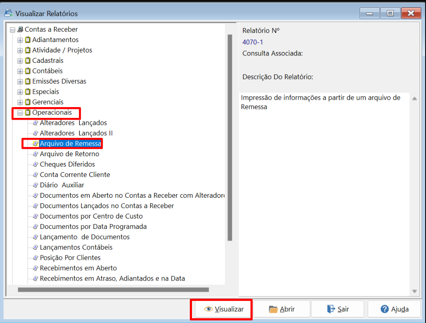The height and width of the screenshot is (323, 426).
Task: Open Ajuda help button
Action: point(394,309)
